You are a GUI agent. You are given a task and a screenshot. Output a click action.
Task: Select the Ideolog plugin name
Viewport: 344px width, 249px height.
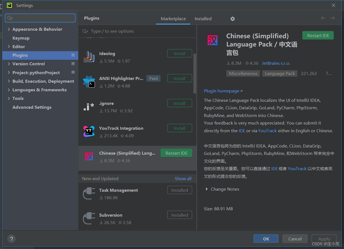(x=107, y=53)
